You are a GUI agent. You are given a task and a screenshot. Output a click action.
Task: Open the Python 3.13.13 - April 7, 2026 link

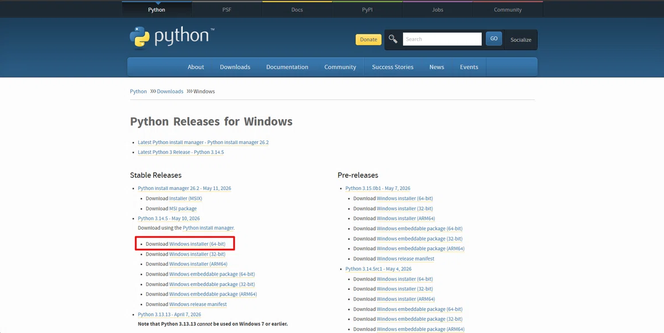point(169,314)
